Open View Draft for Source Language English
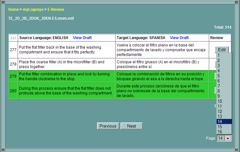The width and height of the screenshot is (240, 152). [82, 38]
